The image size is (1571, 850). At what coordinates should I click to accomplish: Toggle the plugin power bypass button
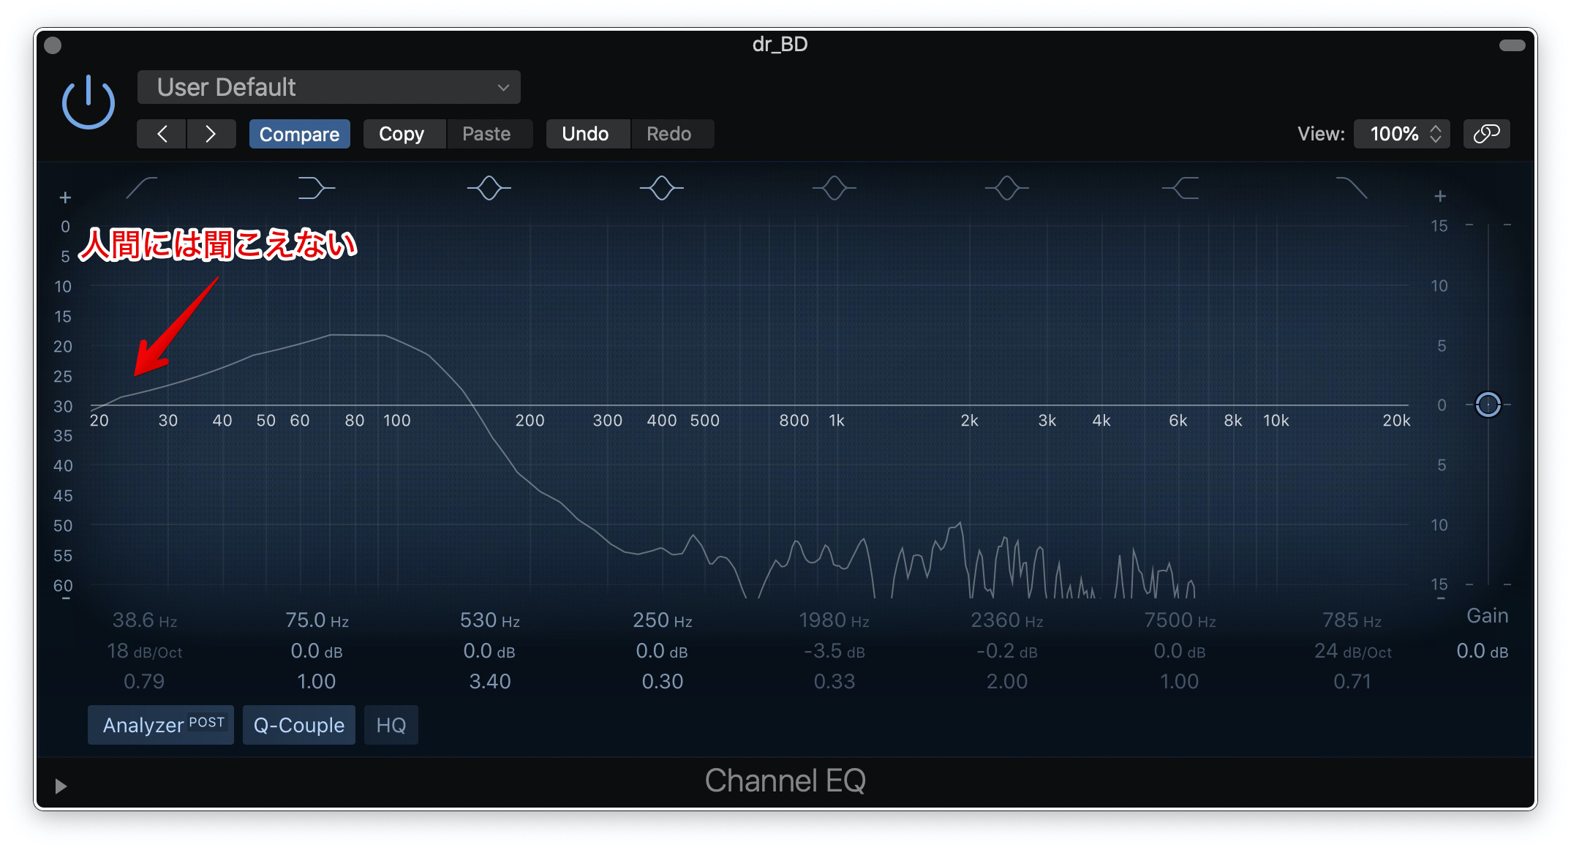[88, 102]
